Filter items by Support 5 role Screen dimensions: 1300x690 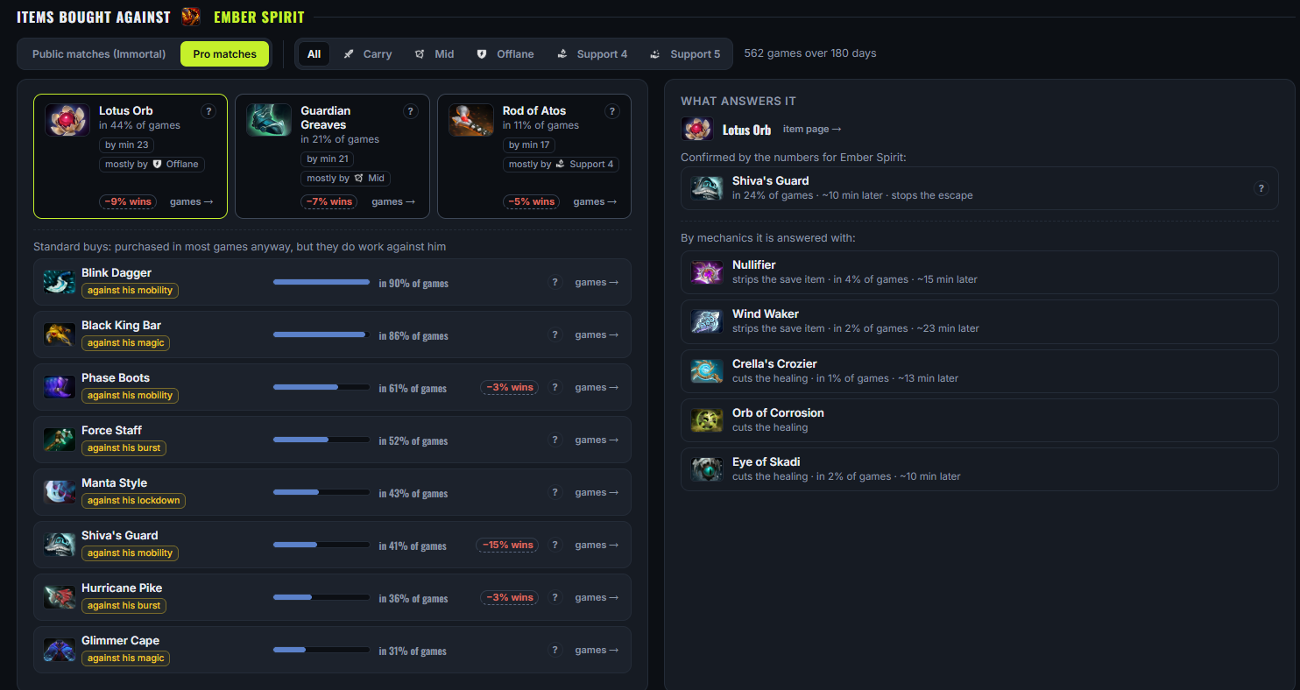coord(685,54)
